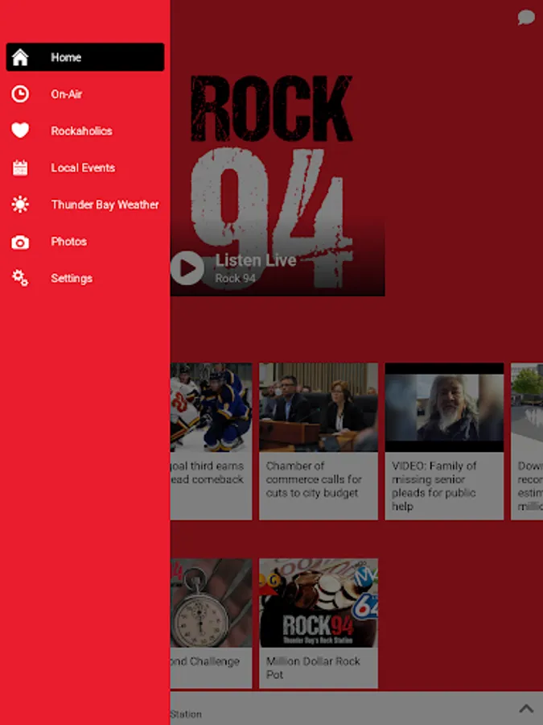Tap the Settings gears icon
The image size is (543, 725).
(20, 278)
